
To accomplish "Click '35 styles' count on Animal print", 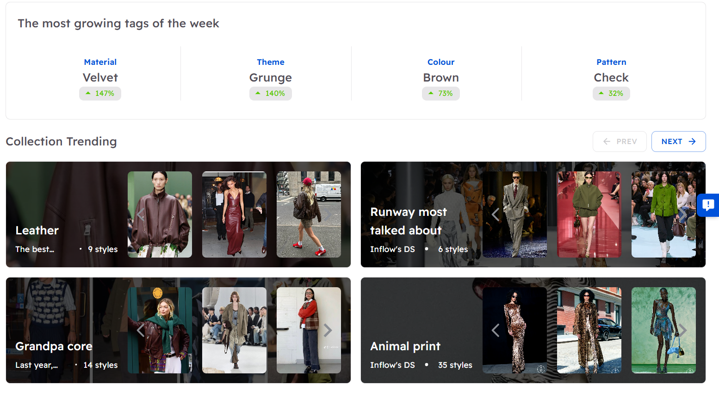I will click(x=455, y=365).
